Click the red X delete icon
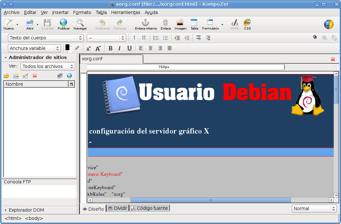 click(x=35, y=76)
